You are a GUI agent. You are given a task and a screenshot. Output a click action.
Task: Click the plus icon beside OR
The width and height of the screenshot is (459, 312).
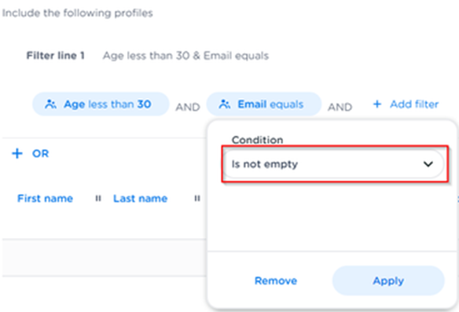click(x=17, y=153)
